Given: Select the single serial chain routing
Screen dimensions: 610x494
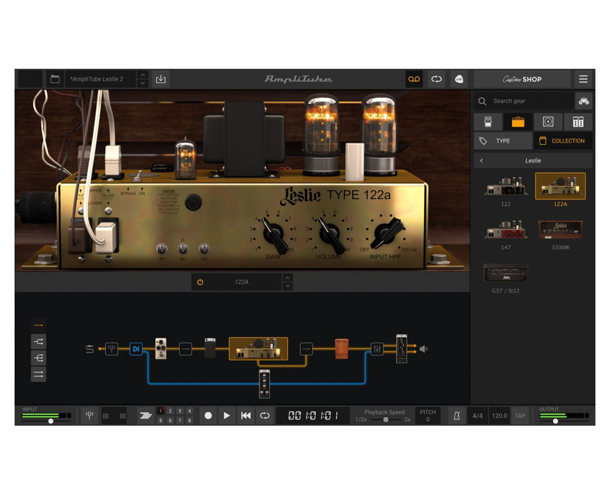Looking at the screenshot, I should pyautogui.click(x=38, y=325).
